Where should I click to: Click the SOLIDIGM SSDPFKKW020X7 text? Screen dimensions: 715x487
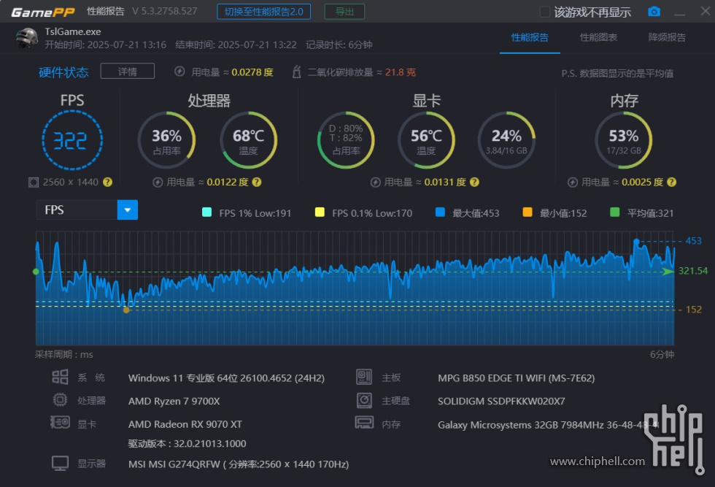click(501, 401)
